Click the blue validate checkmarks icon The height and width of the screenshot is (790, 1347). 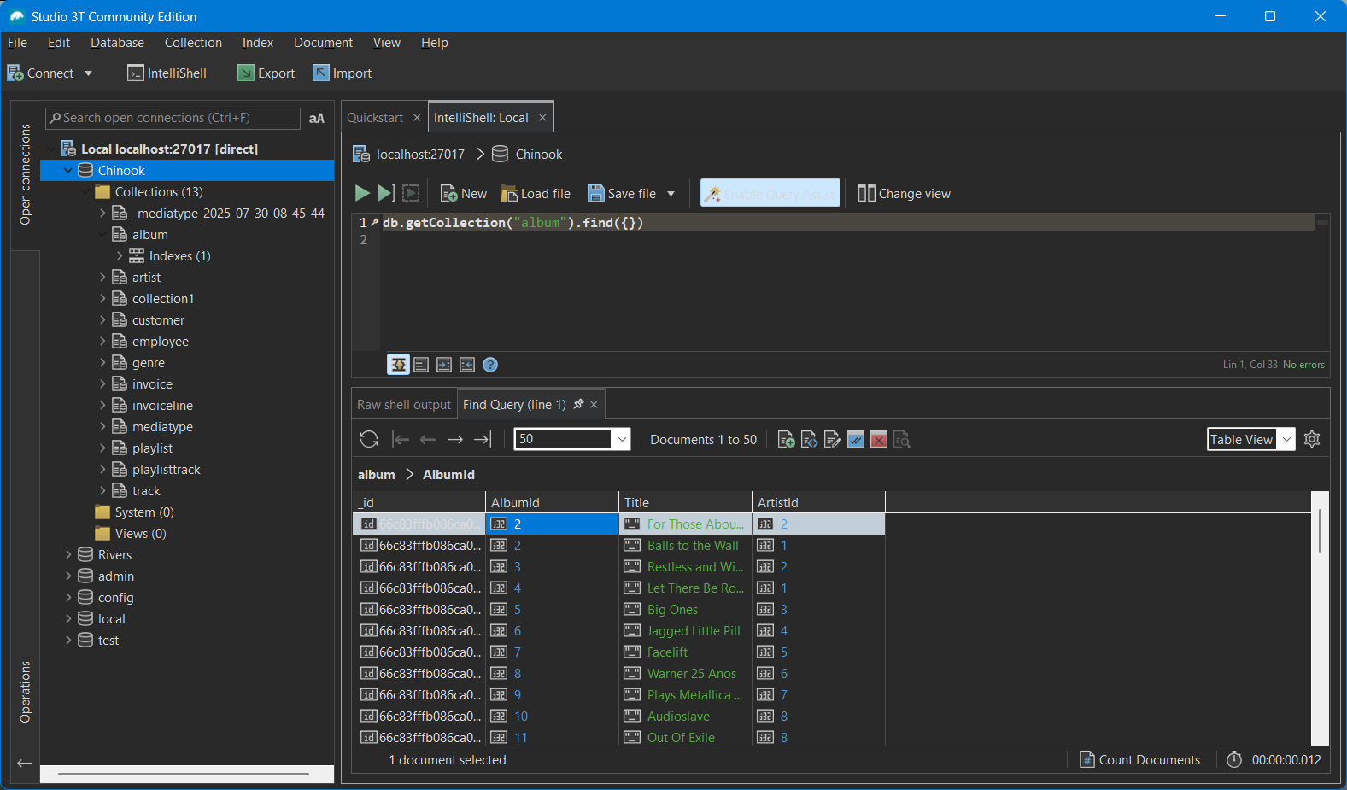coord(855,439)
